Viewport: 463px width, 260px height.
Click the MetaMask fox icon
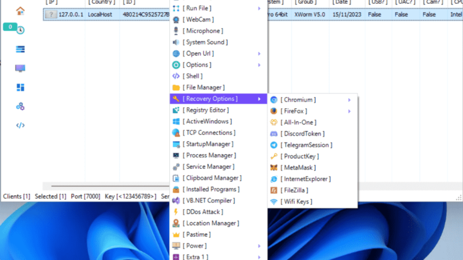pos(274,168)
